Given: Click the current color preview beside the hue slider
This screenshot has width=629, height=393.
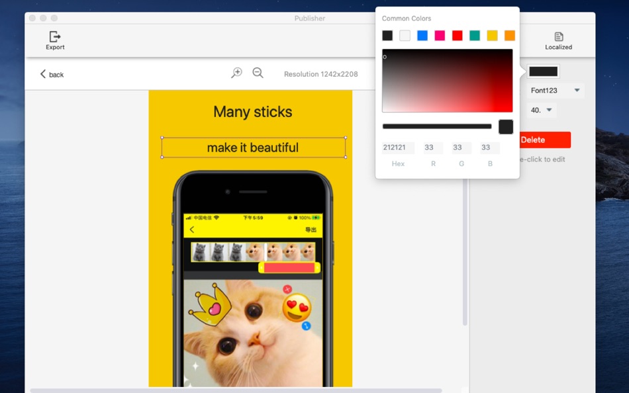Looking at the screenshot, I should click(505, 126).
